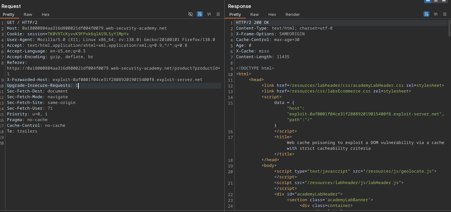The height and width of the screenshot is (212, 451).
Task: Click the "path":"/" line in Response
Action: (300, 120)
